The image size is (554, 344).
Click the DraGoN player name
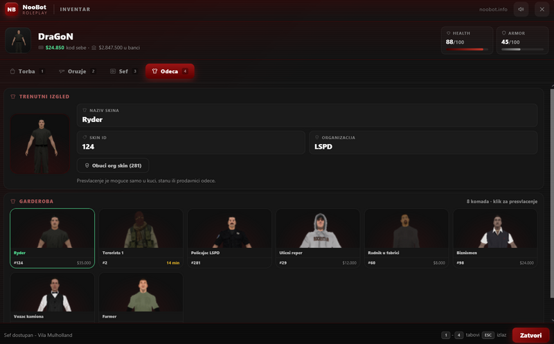pos(56,37)
